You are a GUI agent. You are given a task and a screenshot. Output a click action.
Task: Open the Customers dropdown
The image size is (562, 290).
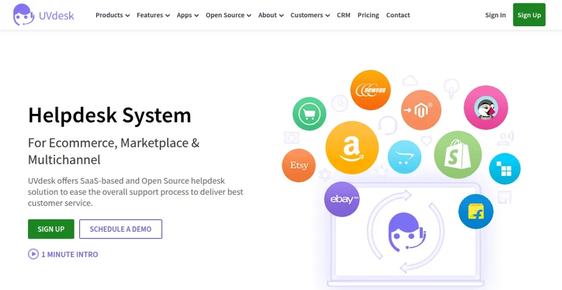[x=310, y=15]
